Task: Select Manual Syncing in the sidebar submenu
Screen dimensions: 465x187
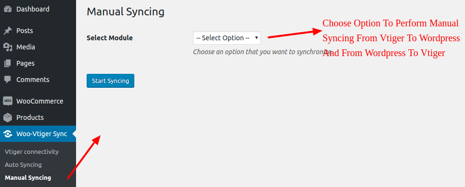Action: click(28, 178)
